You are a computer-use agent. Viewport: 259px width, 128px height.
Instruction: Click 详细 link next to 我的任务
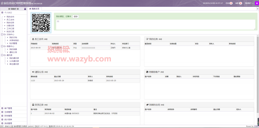pos(160,39)
